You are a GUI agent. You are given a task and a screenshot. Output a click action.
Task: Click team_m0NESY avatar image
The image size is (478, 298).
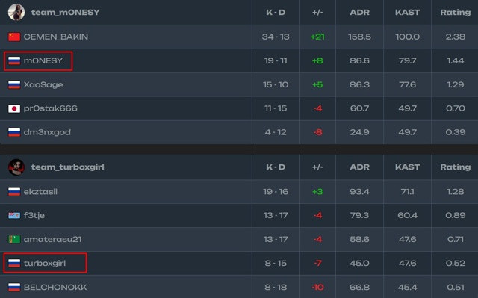click(16, 12)
